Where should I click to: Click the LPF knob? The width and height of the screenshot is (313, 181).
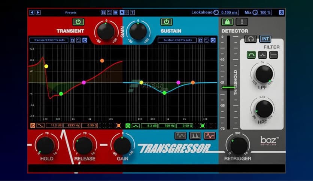(264, 74)
